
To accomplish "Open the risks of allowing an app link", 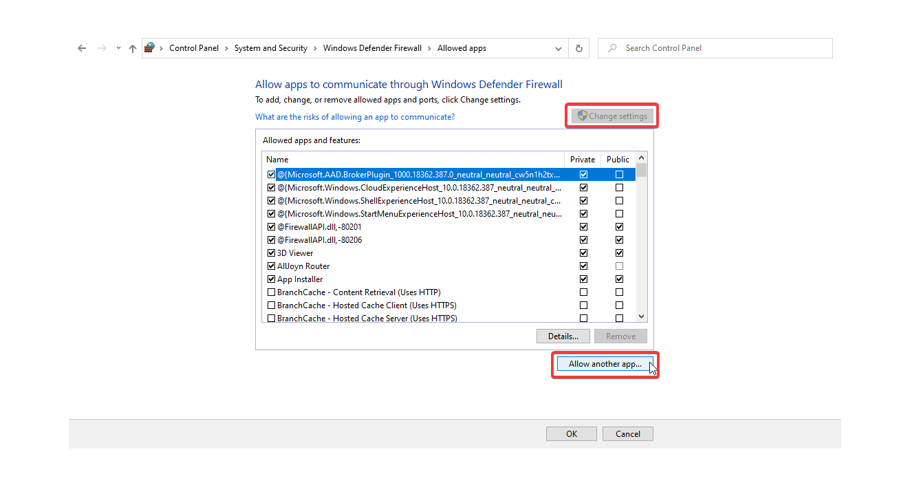I will (x=355, y=117).
